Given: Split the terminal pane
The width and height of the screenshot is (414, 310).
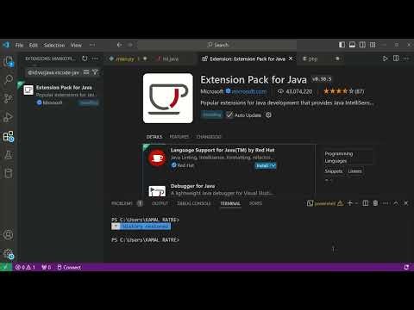Looking at the screenshot, I should pyautogui.click(x=366, y=203).
